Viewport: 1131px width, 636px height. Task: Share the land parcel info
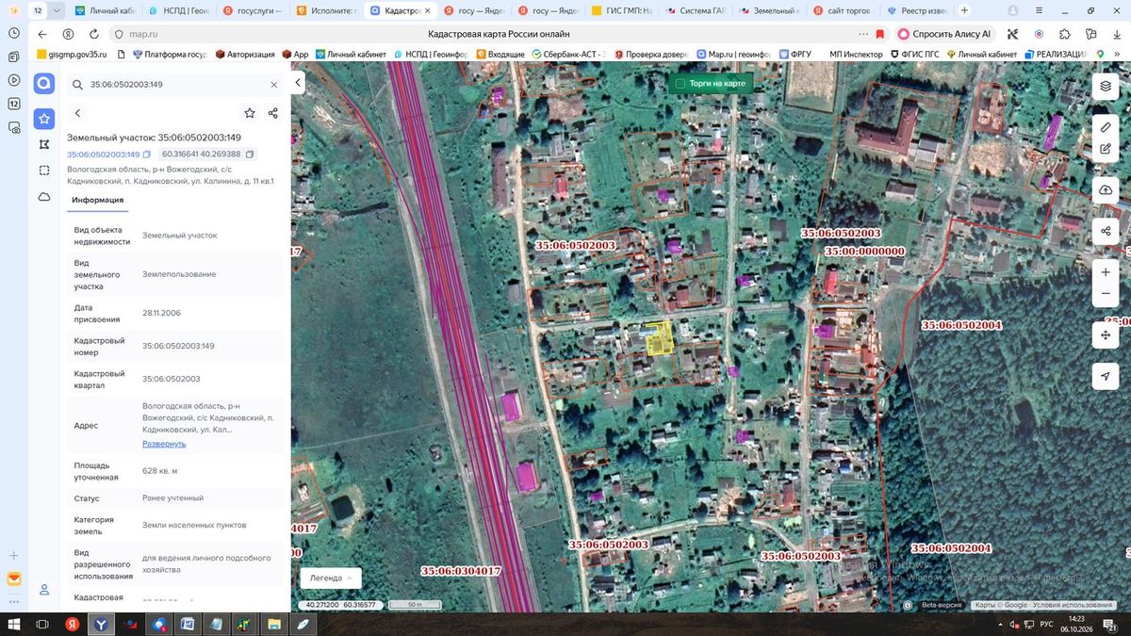[x=273, y=113]
